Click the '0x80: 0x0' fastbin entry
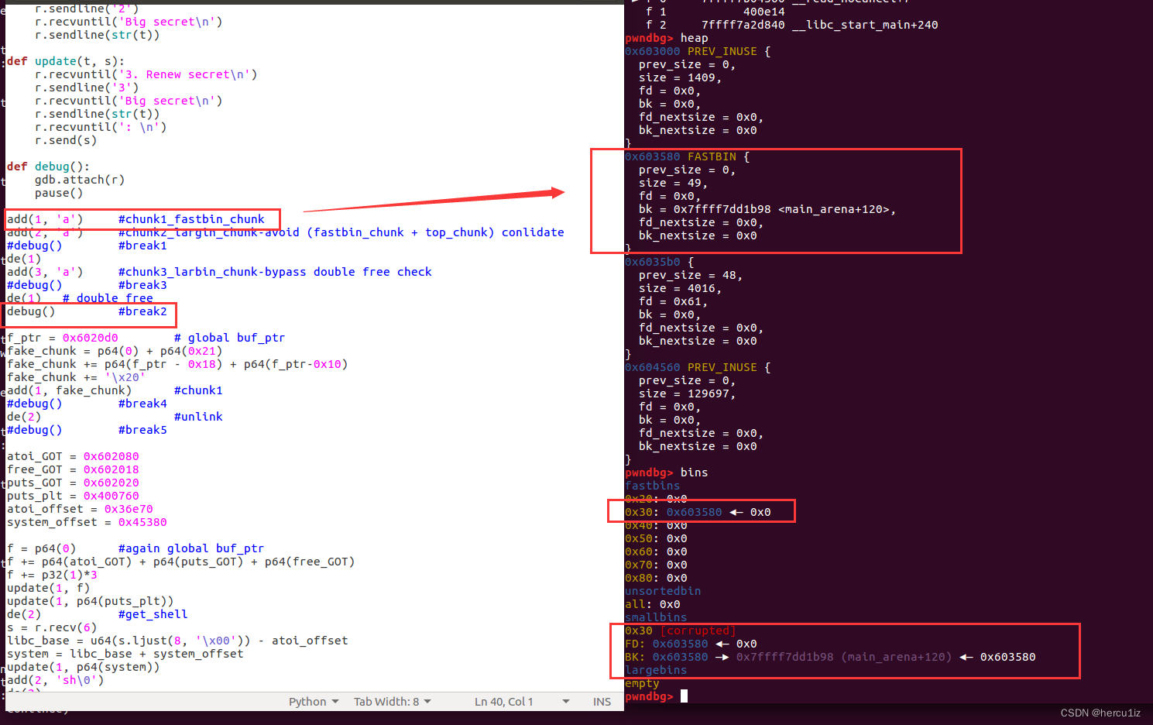 (656, 578)
